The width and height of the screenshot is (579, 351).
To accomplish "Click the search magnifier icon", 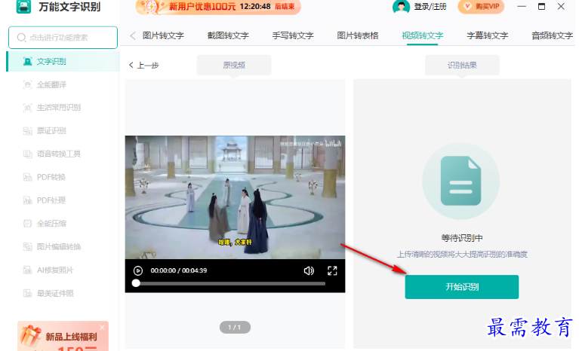I will (x=21, y=38).
